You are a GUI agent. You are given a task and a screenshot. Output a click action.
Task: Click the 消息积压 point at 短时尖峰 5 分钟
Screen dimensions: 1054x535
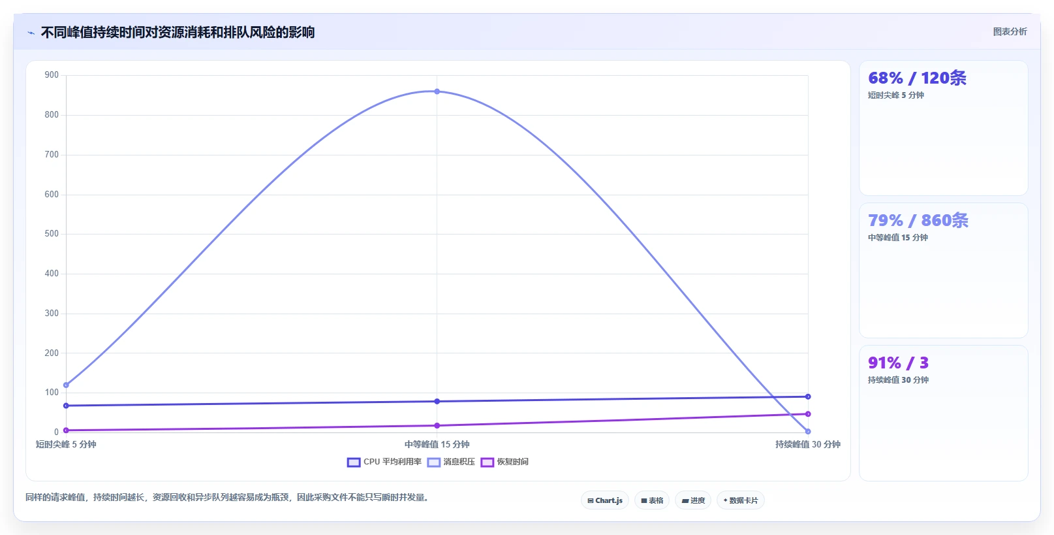click(x=66, y=385)
